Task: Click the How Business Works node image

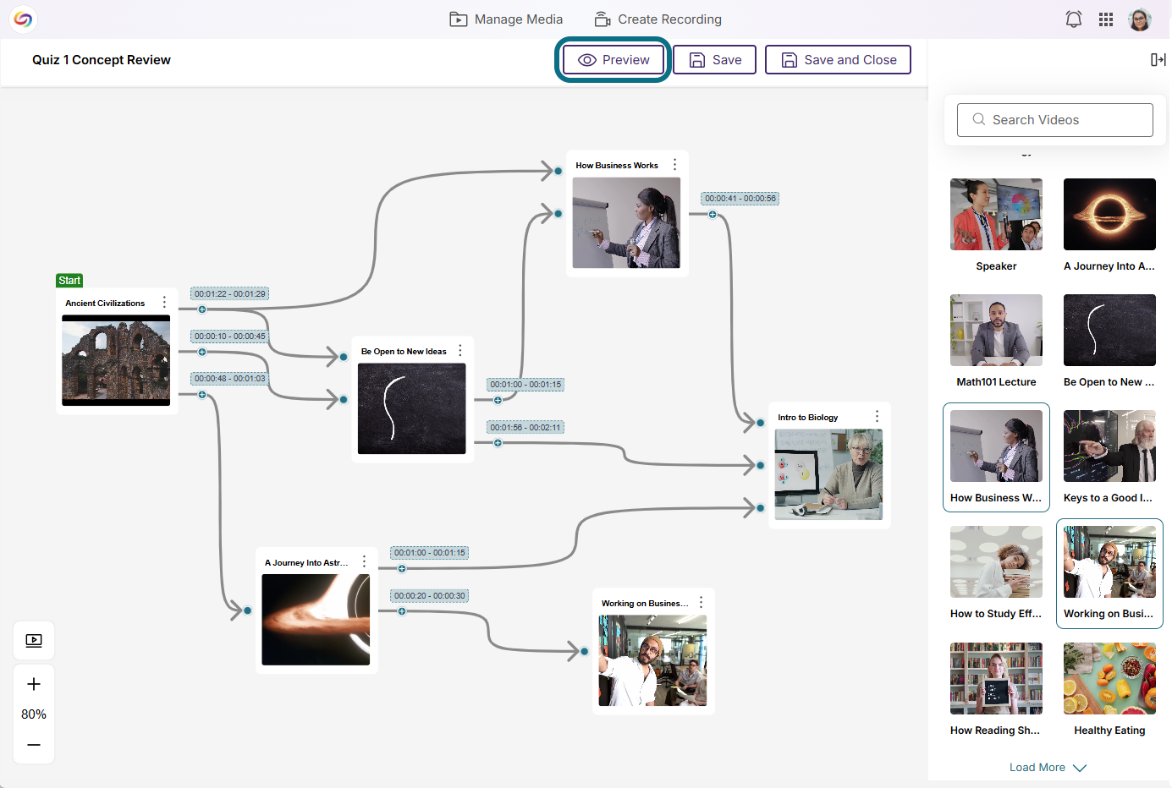Action: pos(626,222)
